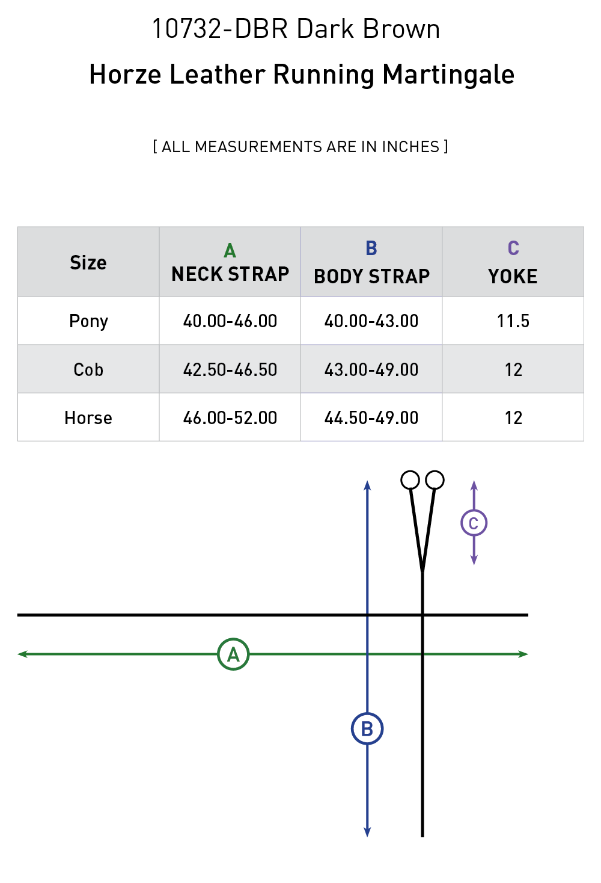Click the right ring atop the yoke
601x883 pixels.
click(435, 480)
